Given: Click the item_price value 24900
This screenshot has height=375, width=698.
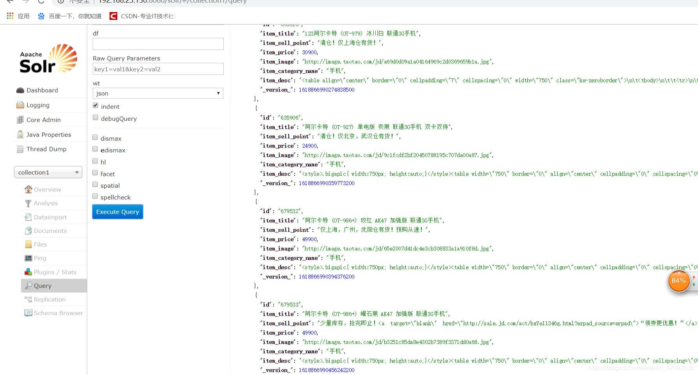Looking at the screenshot, I should point(309,146).
